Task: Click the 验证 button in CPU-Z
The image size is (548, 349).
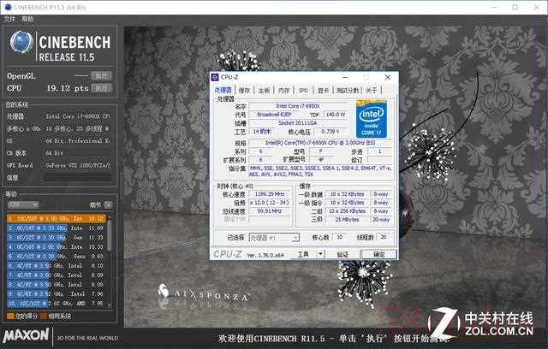Action: 342,254
